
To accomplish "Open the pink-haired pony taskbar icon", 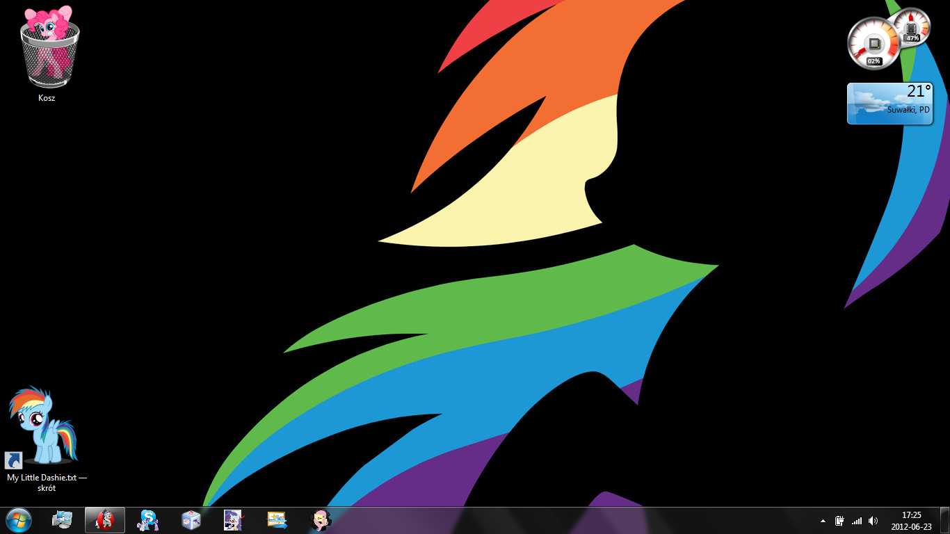I will [320, 520].
